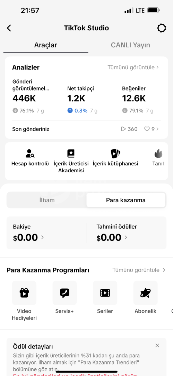173x376 pixels.
Task: View all Para Kazanma Programları
Action: pos(139,270)
